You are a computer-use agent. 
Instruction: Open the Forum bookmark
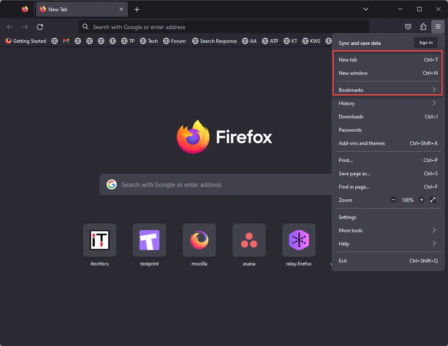tap(174, 41)
